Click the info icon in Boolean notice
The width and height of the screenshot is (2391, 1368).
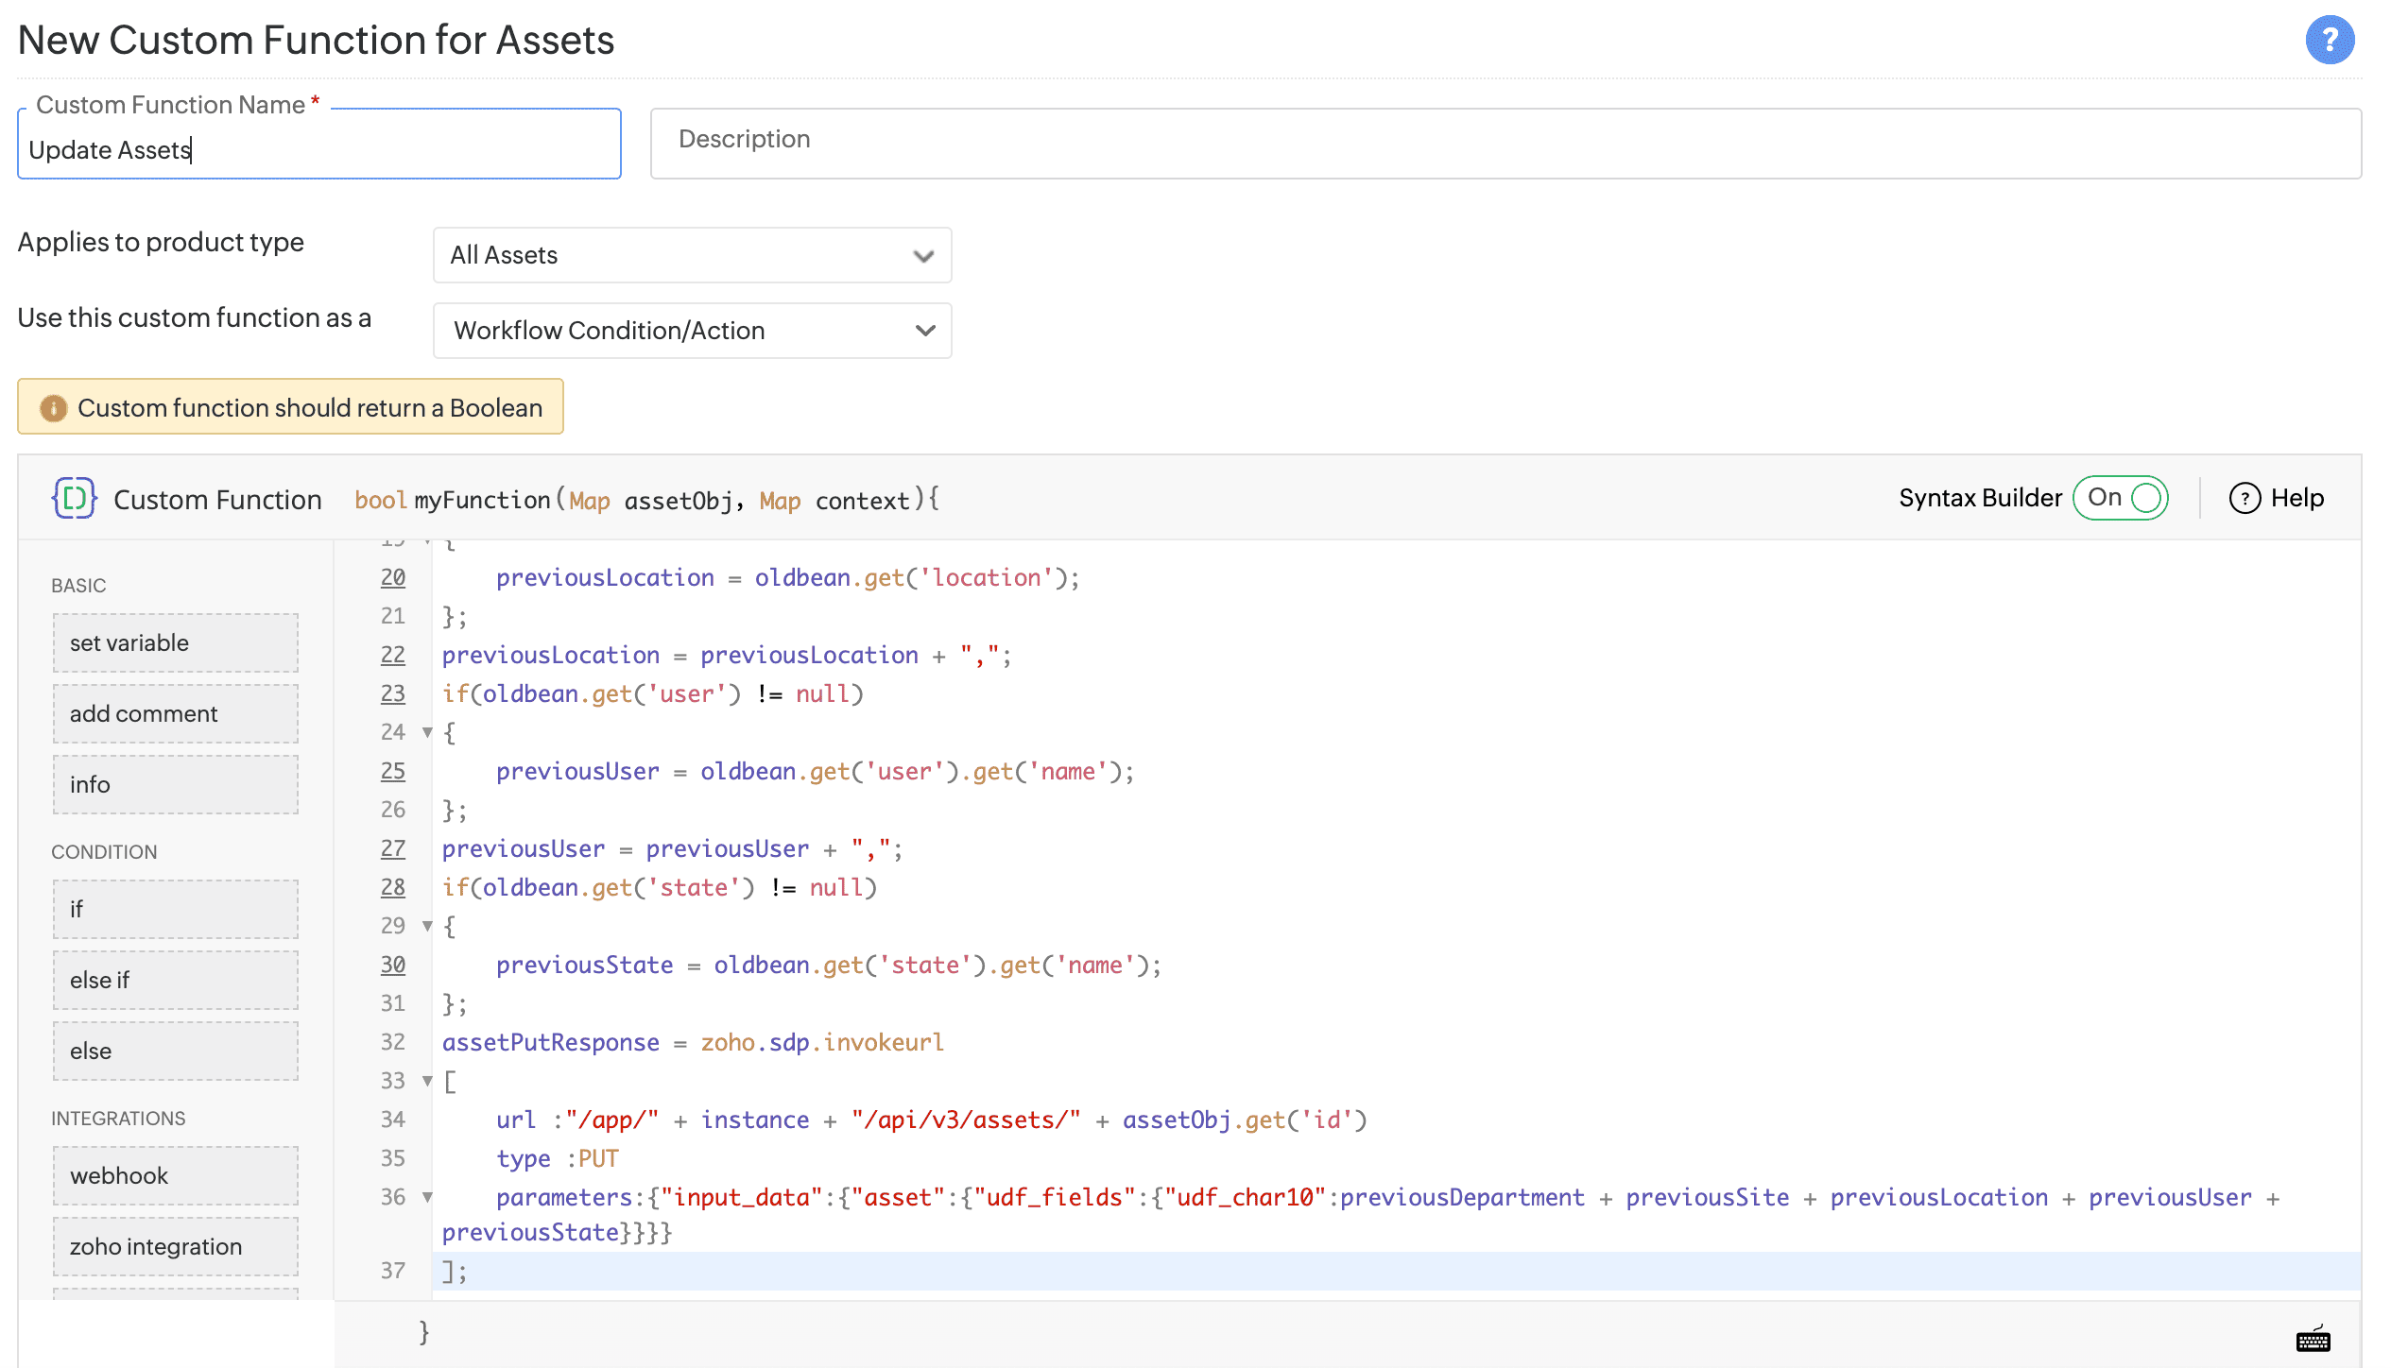[x=53, y=408]
